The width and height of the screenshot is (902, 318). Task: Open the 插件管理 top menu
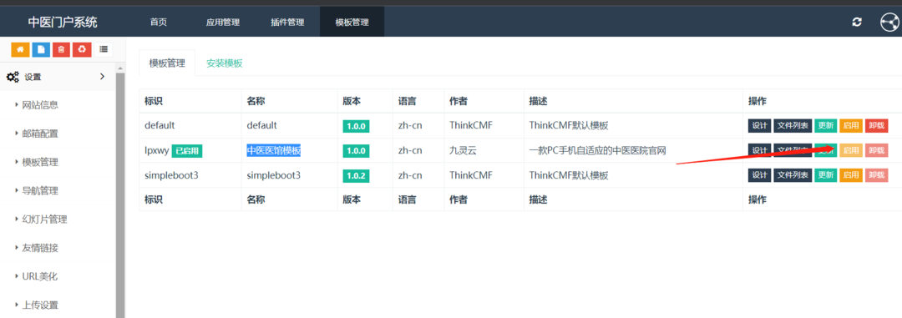point(287,23)
